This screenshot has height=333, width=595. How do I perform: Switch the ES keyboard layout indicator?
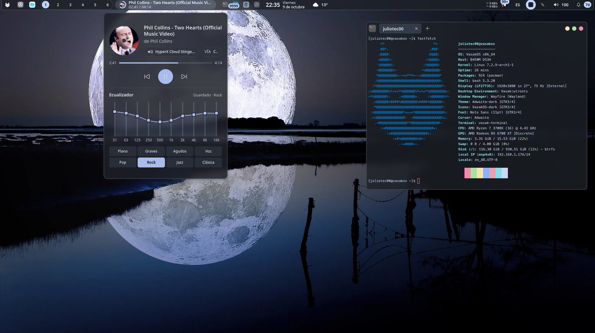[x=518, y=4]
